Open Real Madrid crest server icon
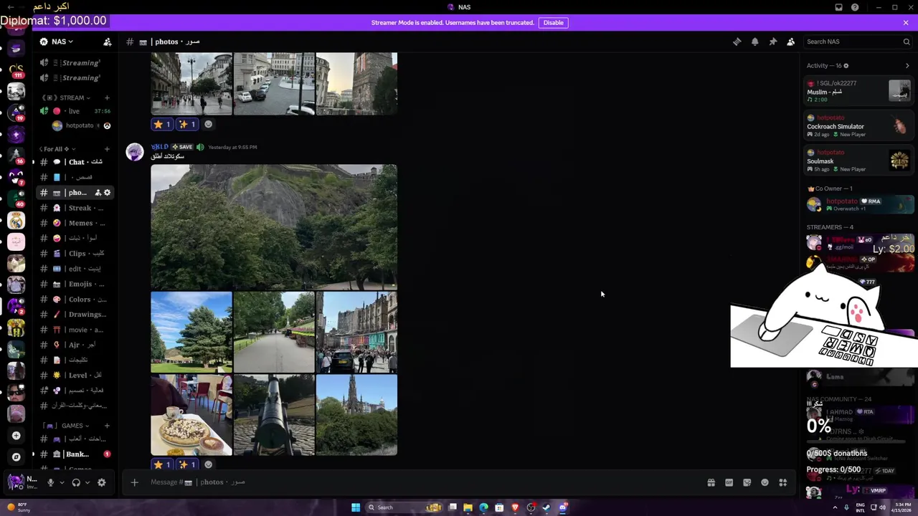Image resolution: width=918 pixels, height=516 pixels. point(16,220)
